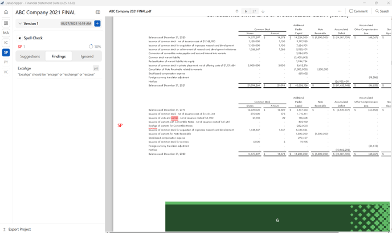Open the Home icon in sidebar
Image resolution: width=392 pixels, height=233 pixels.
pos(6,13)
